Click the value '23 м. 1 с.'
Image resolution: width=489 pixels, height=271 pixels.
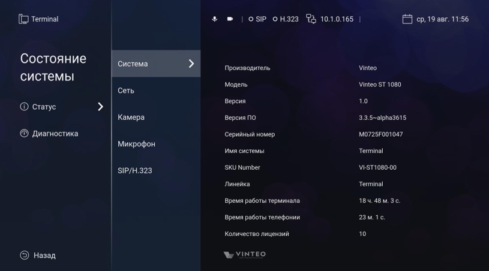click(x=372, y=217)
